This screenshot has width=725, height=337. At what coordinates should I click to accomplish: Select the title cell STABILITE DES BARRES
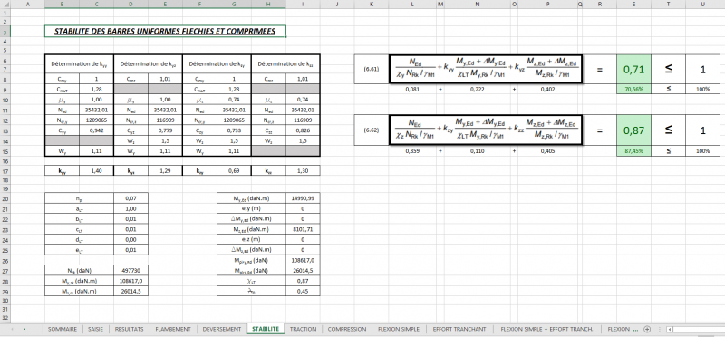(165, 32)
